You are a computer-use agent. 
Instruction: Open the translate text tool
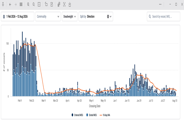tap(59, 4)
